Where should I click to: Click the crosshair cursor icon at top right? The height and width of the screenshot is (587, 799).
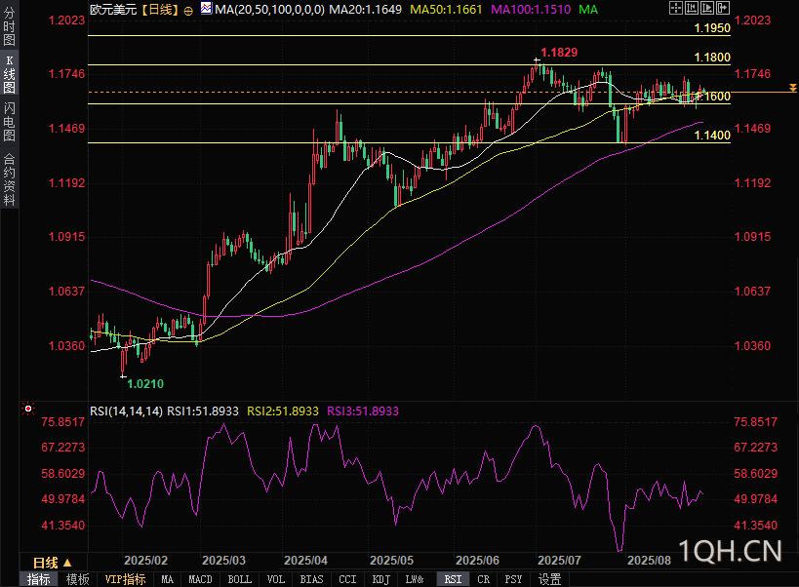(x=677, y=8)
